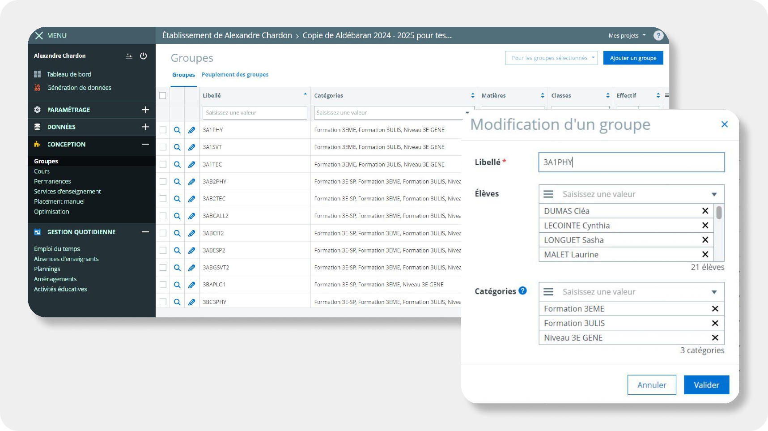This screenshot has width=768, height=431.
Task: View details of group 3A1TEC
Action: tap(177, 164)
